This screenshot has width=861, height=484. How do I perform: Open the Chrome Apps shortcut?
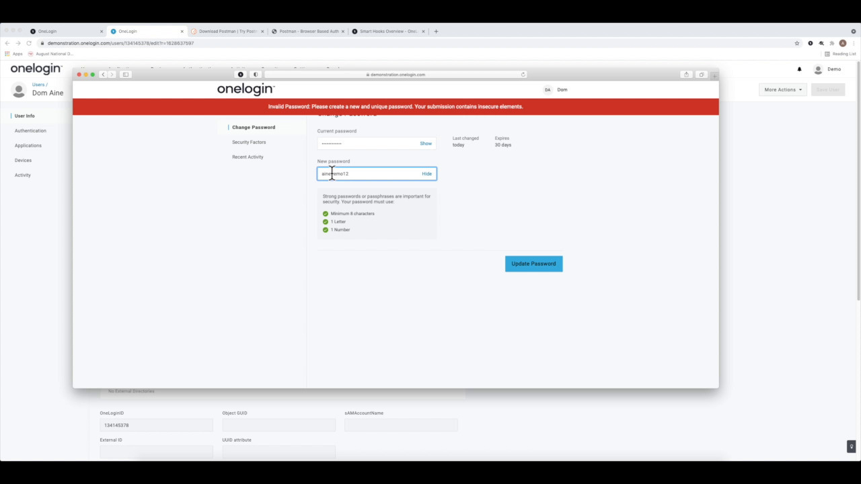click(x=13, y=54)
